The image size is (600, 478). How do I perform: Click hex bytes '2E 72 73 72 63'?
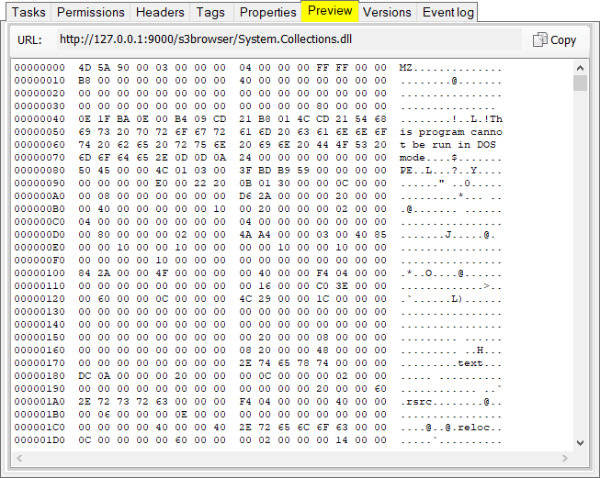coord(123,402)
